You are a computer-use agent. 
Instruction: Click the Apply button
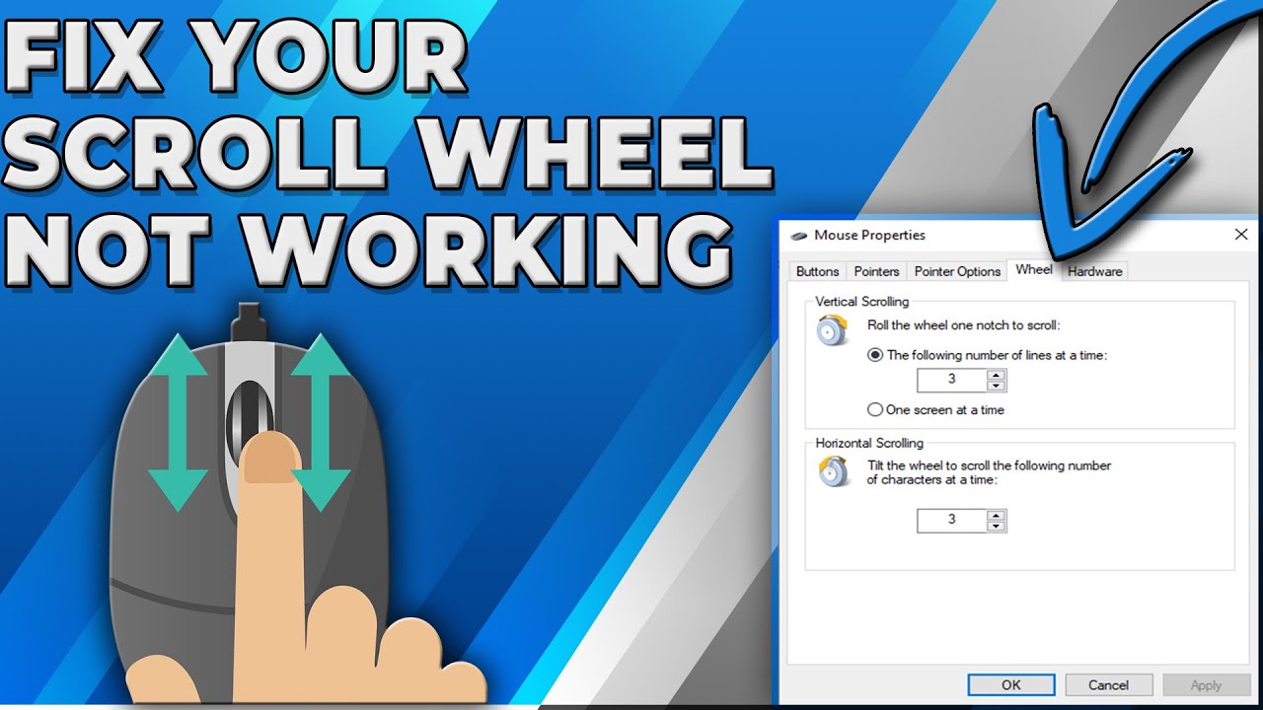tap(1206, 685)
